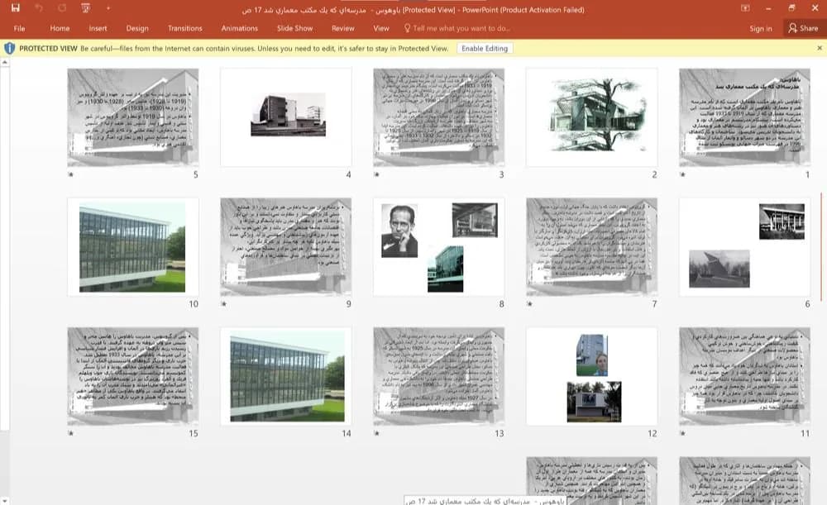This screenshot has height=505, width=827.
Task: Click transition star icon under slide 15
Action: 70,433
